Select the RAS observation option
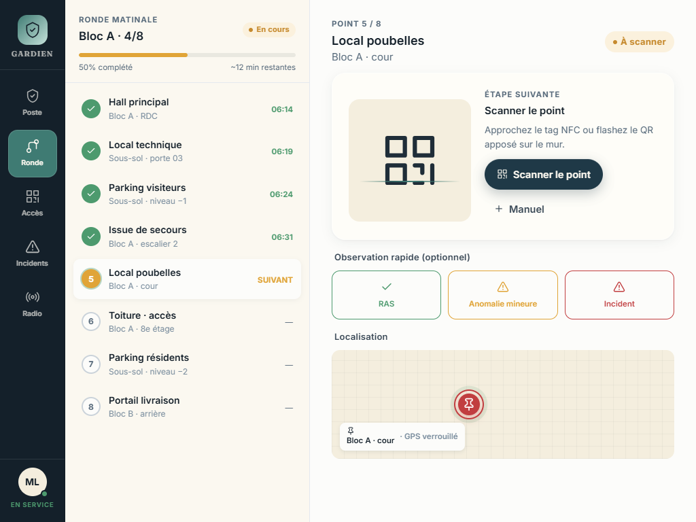This screenshot has width=696, height=522. tap(386, 295)
